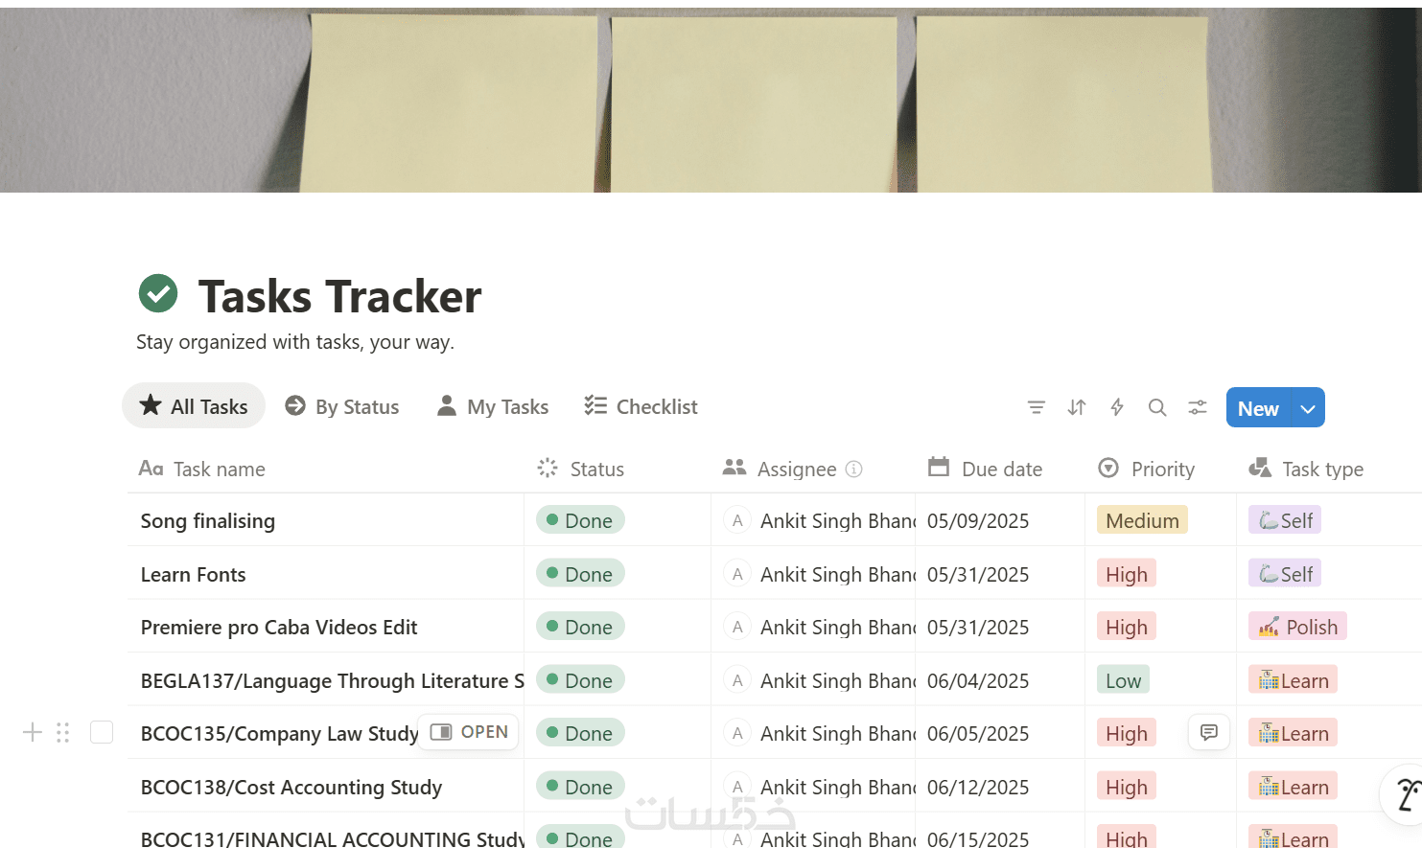Click 'BCOC138/Cost Accounting Study' task name

pos(291,788)
